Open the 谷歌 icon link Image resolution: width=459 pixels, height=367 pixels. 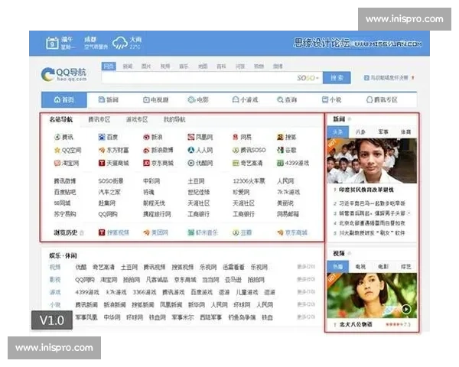[x=280, y=150]
